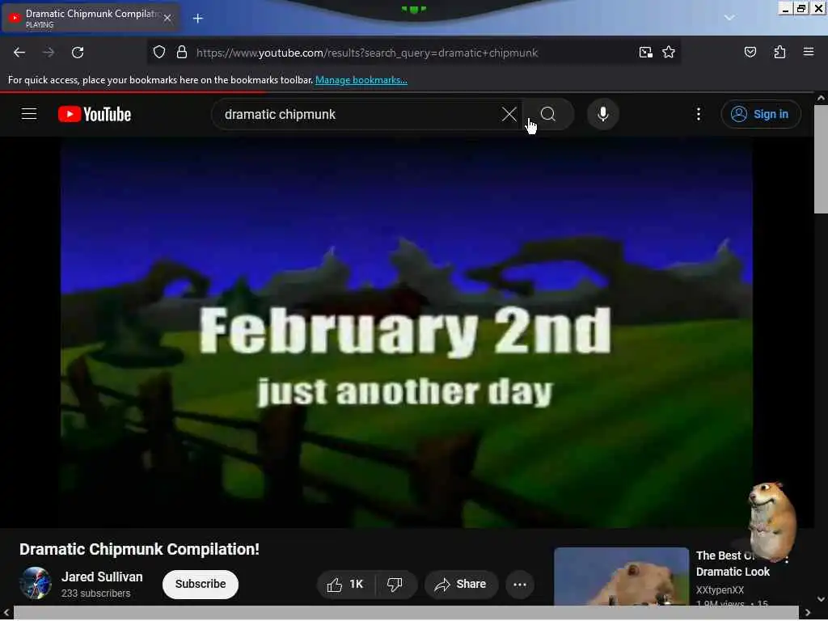This screenshot has height=621, width=828.
Task: Click the scroll down arrow of page scrollbar
Action: click(821, 599)
